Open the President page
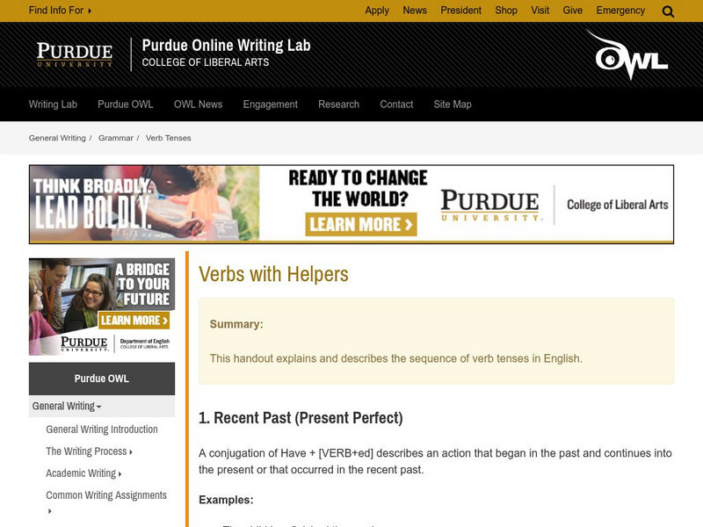The image size is (703, 527). (x=460, y=11)
